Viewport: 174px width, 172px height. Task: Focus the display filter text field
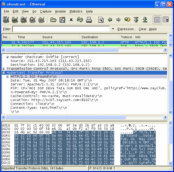pos(61,29)
